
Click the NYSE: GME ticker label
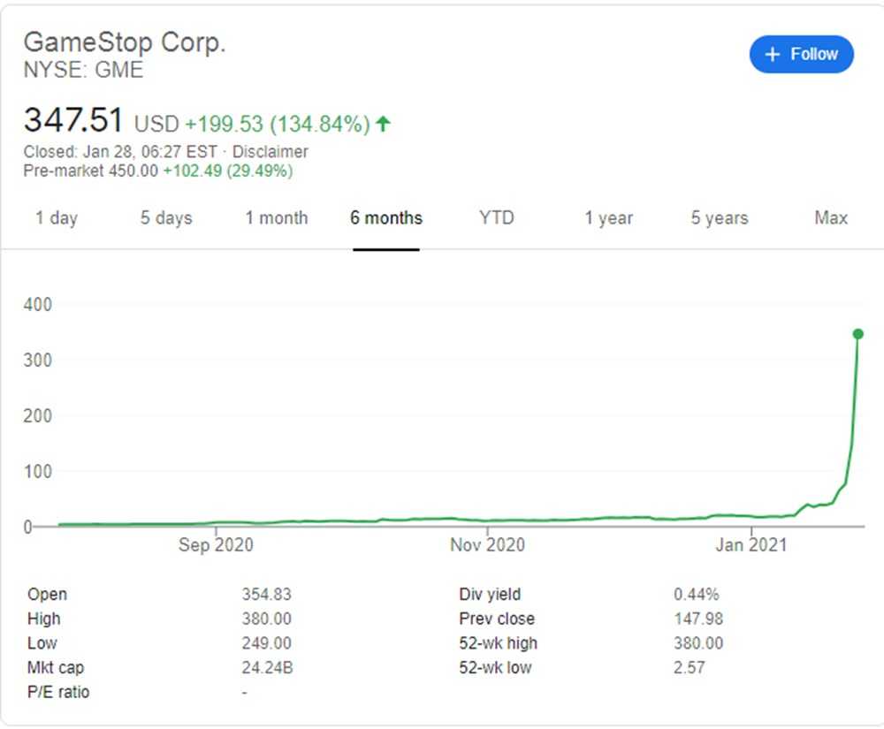[x=83, y=70]
